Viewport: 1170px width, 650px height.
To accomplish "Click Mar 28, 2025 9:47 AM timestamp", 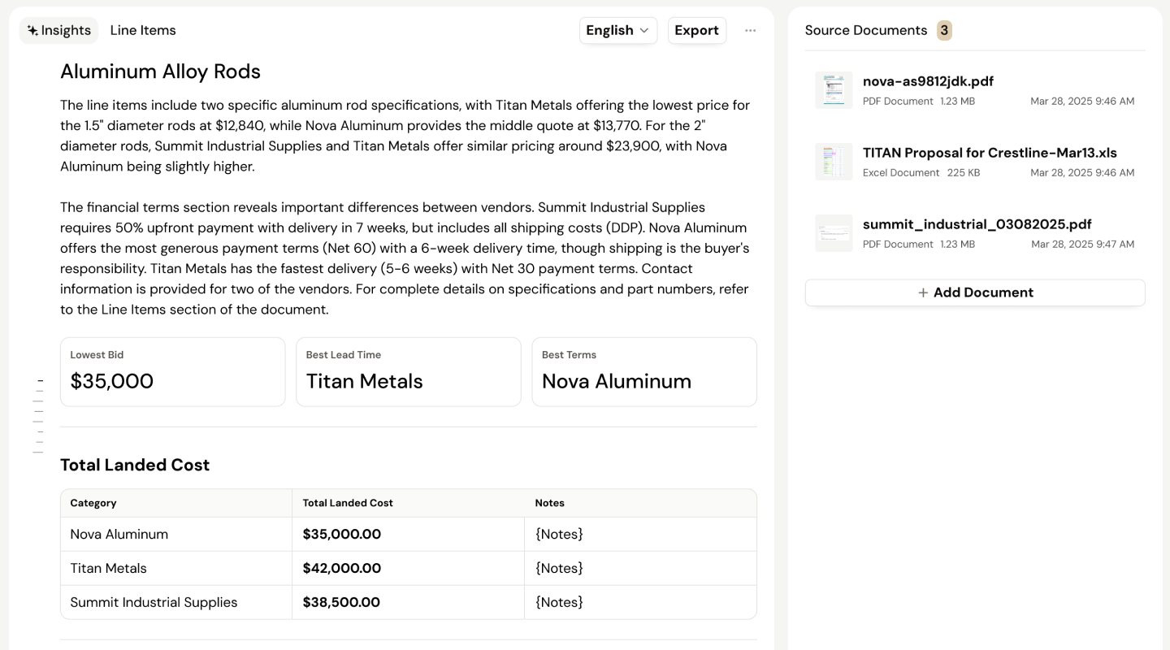I will pos(1082,244).
